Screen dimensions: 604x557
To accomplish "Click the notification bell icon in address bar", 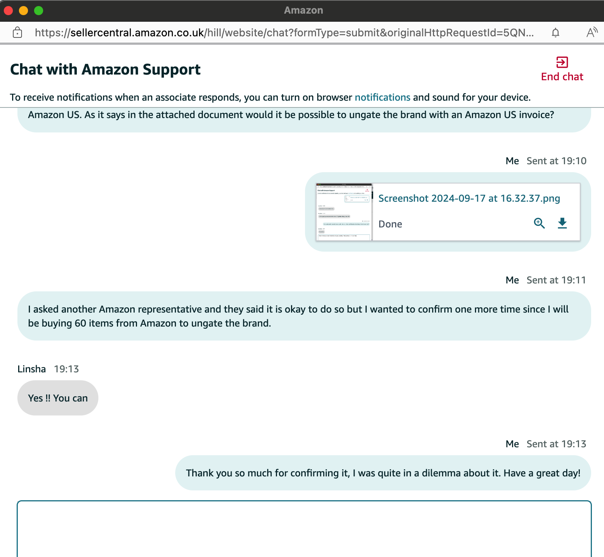I will pyautogui.click(x=555, y=33).
